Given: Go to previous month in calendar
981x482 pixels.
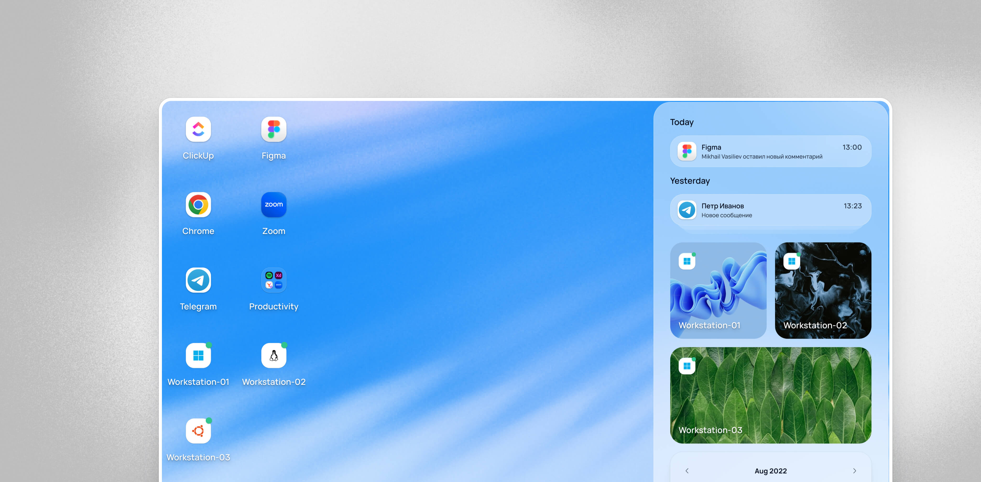Looking at the screenshot, I should (687, 471).
